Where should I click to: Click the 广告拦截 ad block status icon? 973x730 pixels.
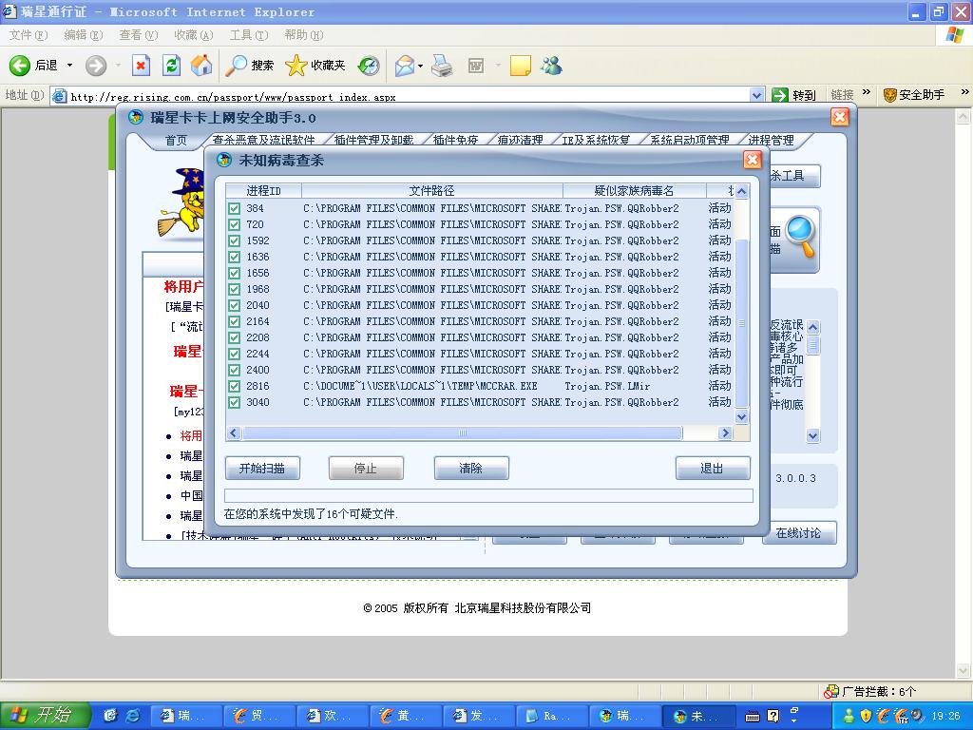pyautogui.click(x=830, y=691)
